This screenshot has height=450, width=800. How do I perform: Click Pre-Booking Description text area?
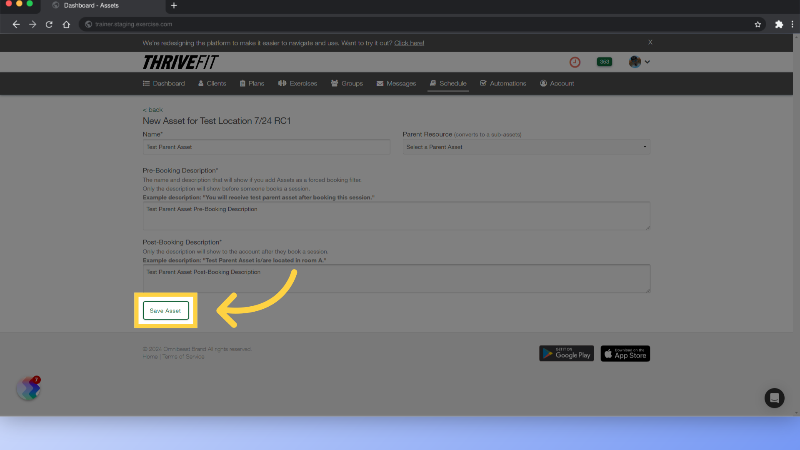click(396, 215)
